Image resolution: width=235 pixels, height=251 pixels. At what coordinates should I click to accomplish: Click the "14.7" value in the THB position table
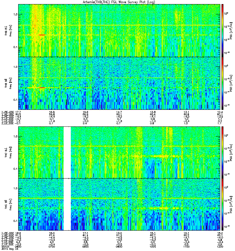pyautogui.click(x=119, y=112)
